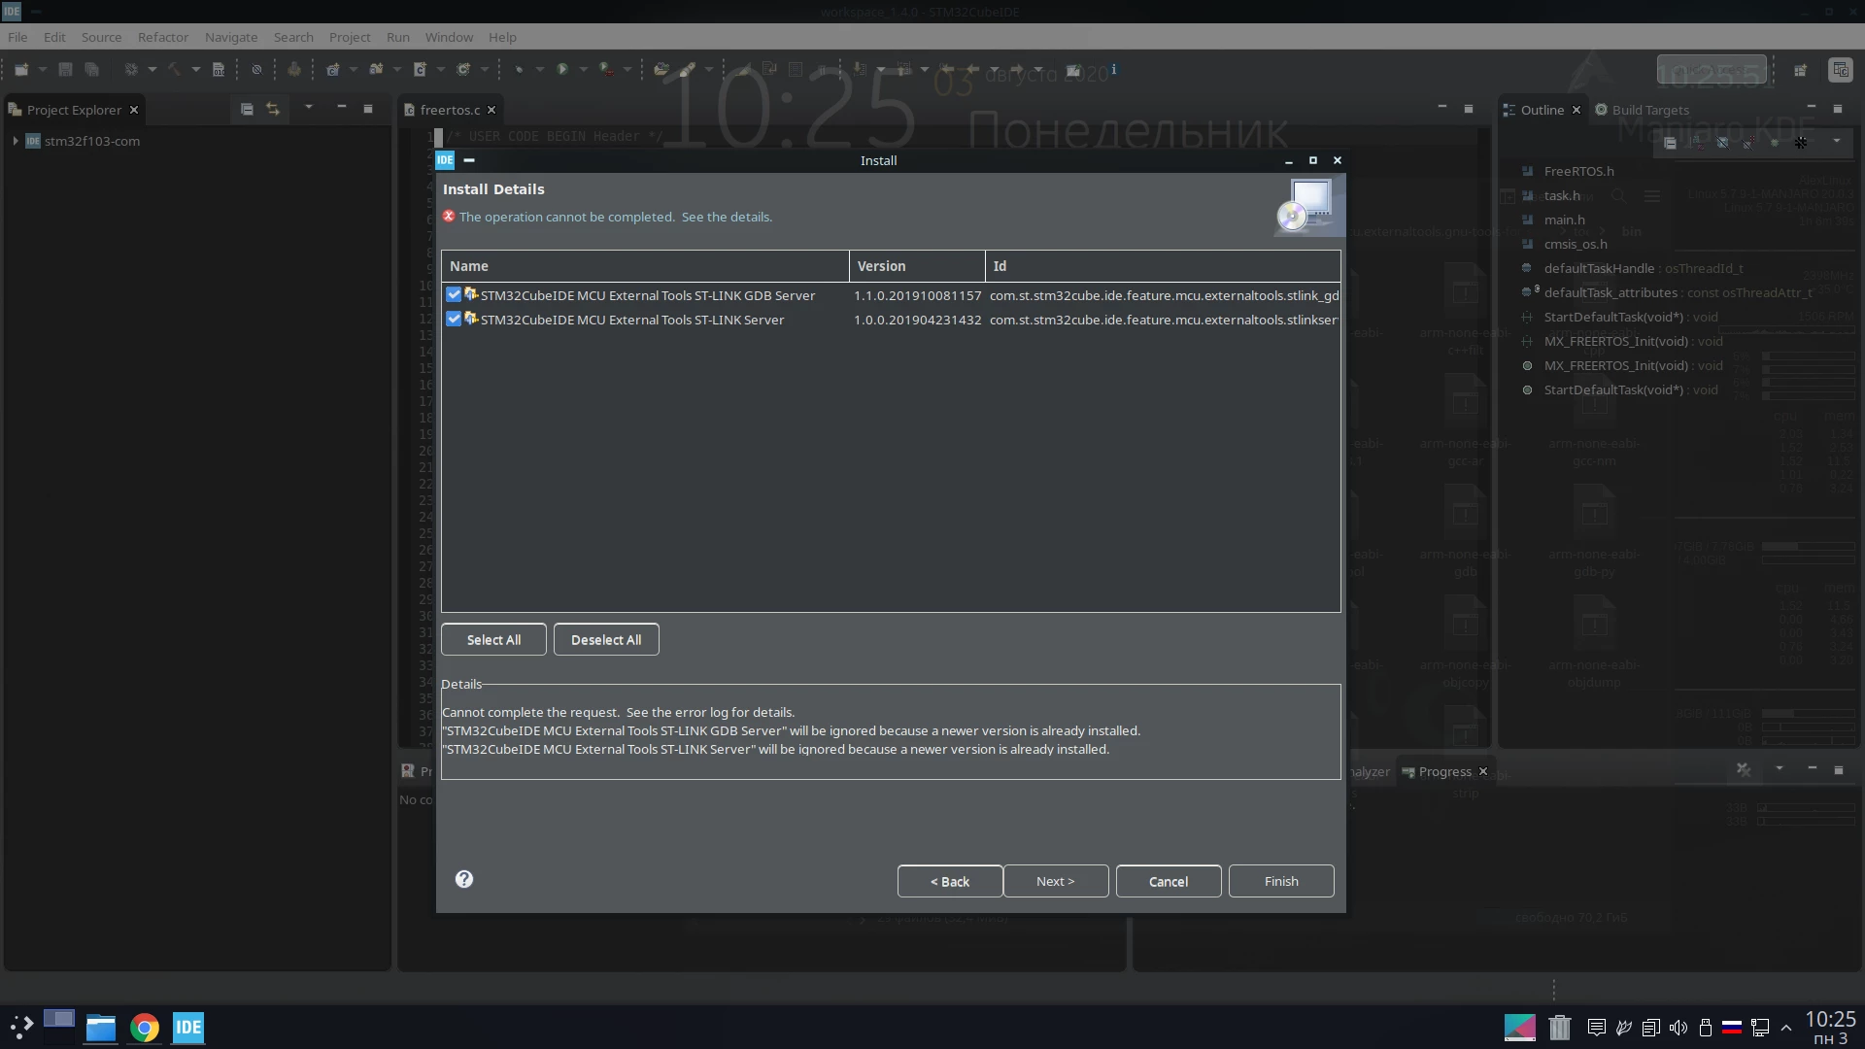The image size is (1865, 1049).
Task: Open the New toolbar dropdown arrow
Action: click(x=43, y=70)
